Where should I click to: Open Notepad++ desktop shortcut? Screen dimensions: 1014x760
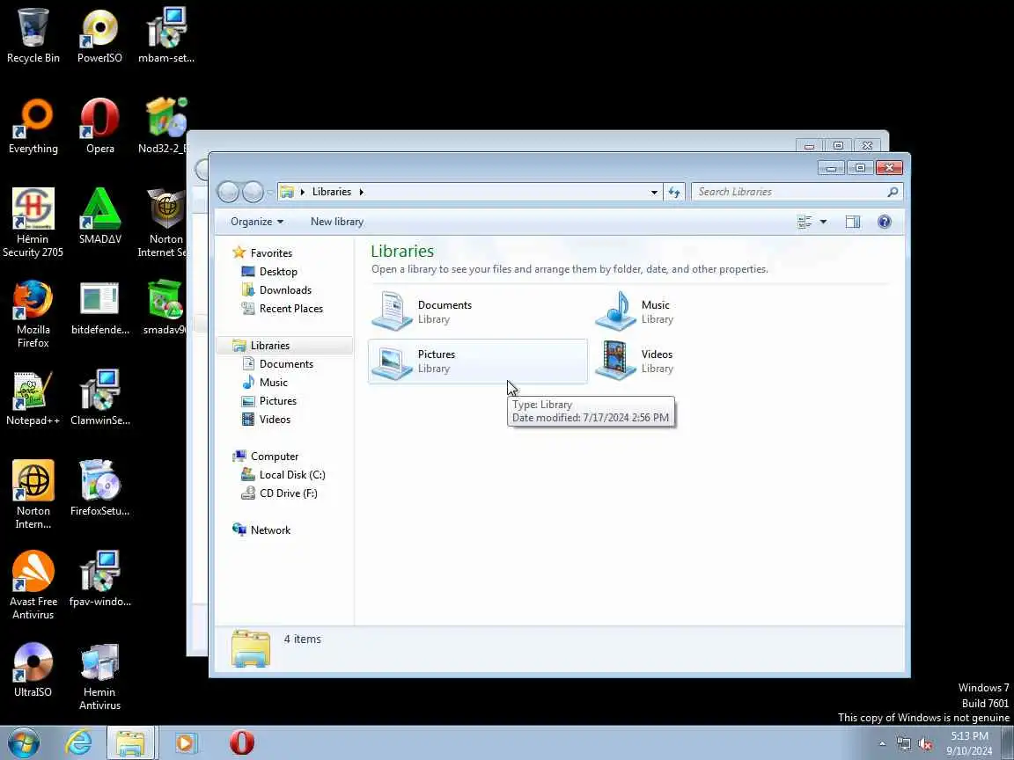[33, 398]
